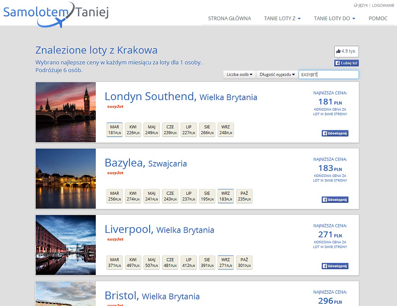Open the POMOC menu item
This screenshot has height=306, width=397.
click(x=378, y=19)
